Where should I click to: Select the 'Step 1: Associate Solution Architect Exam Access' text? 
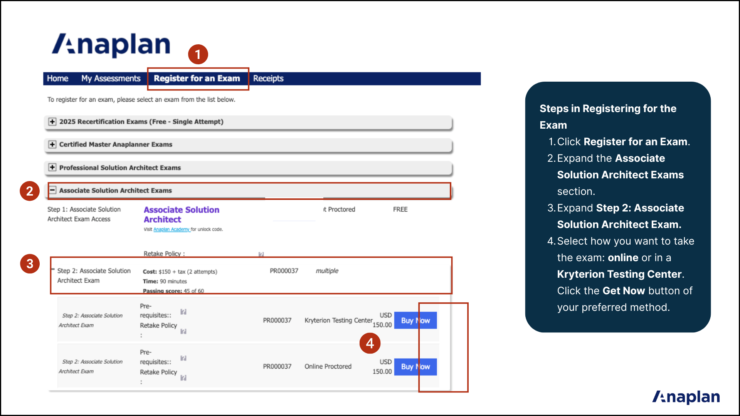click(84, 214)
